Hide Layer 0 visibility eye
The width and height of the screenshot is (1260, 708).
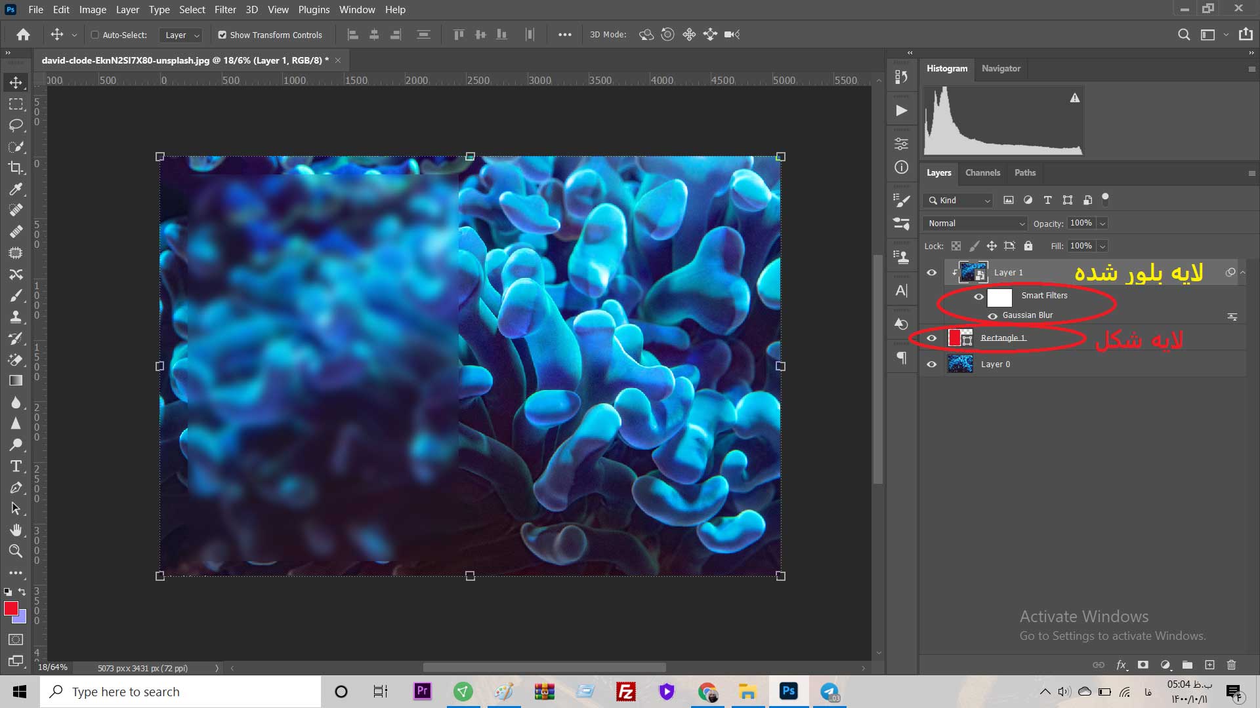point(931,364)
